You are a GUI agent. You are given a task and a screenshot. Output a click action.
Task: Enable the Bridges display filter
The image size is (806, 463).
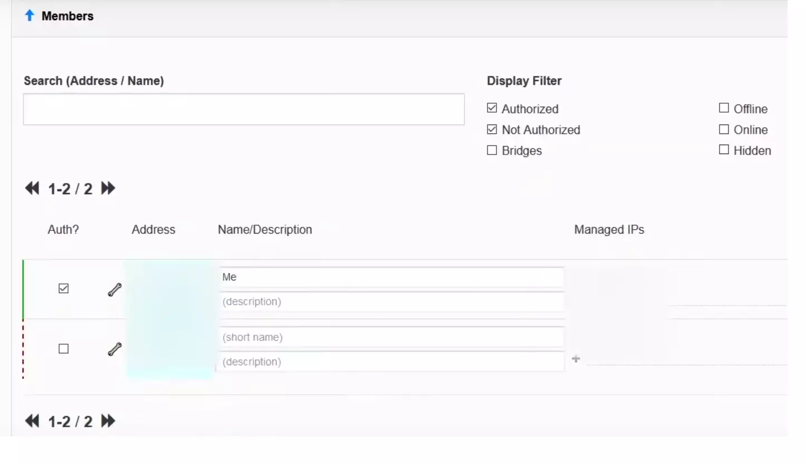click(491, 150)
